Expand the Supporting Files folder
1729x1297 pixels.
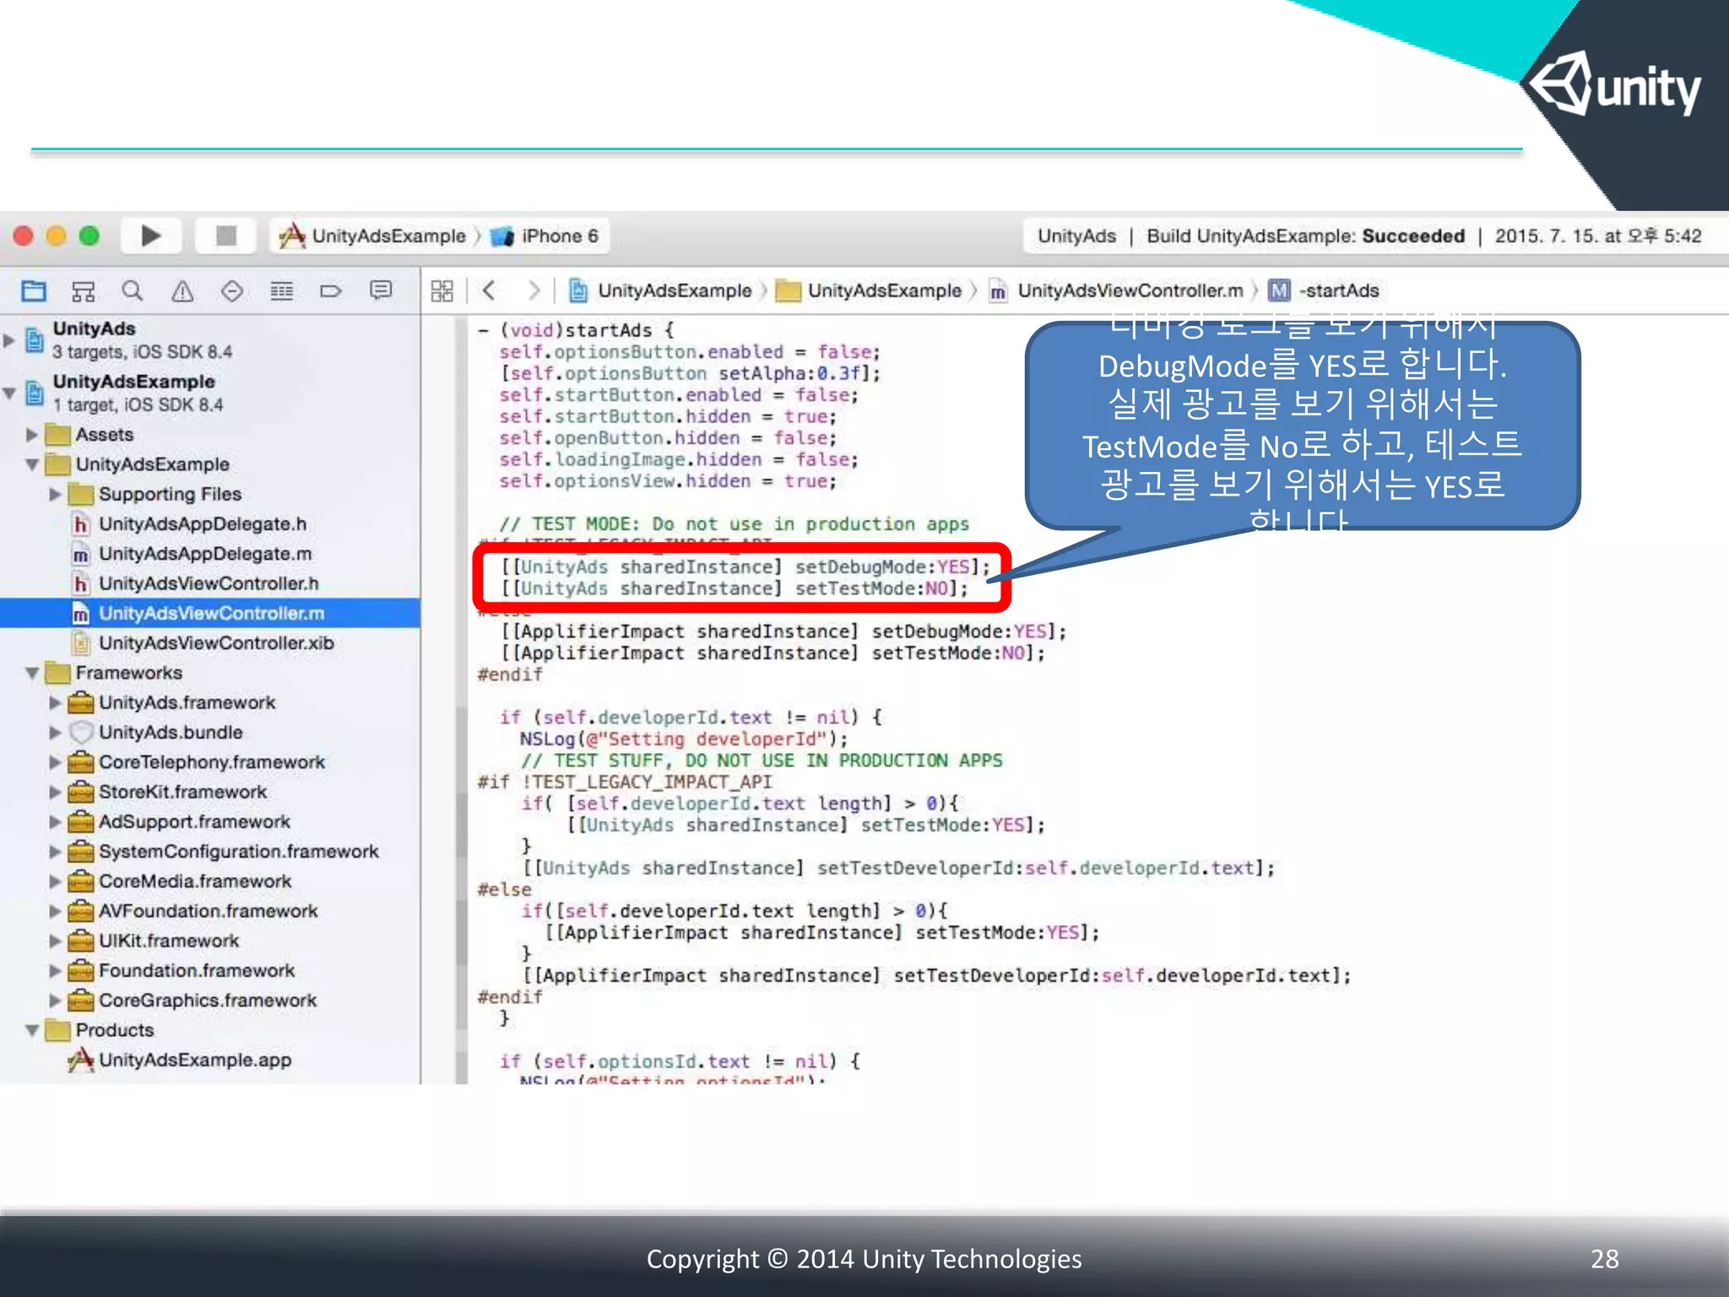pos(55,494)
